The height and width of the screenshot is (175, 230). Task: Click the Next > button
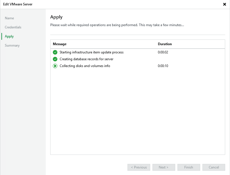164,167
